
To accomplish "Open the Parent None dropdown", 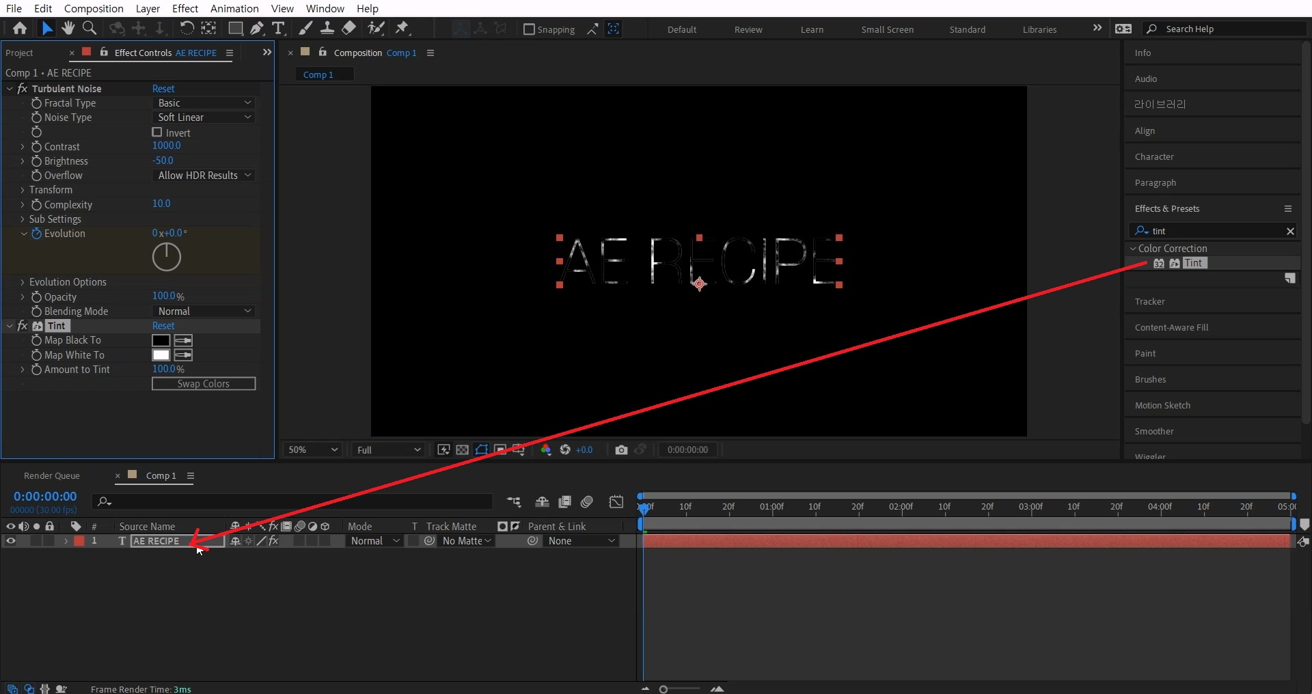I will pyautogui.click(x=582, y=541).
